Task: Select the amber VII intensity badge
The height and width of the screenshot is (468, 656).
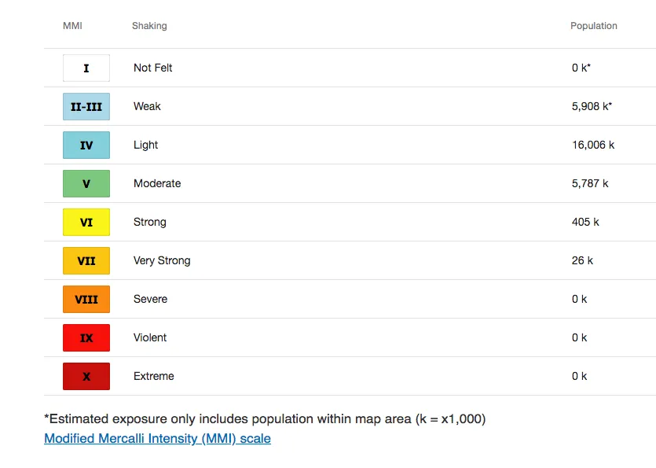Action: 86,260
